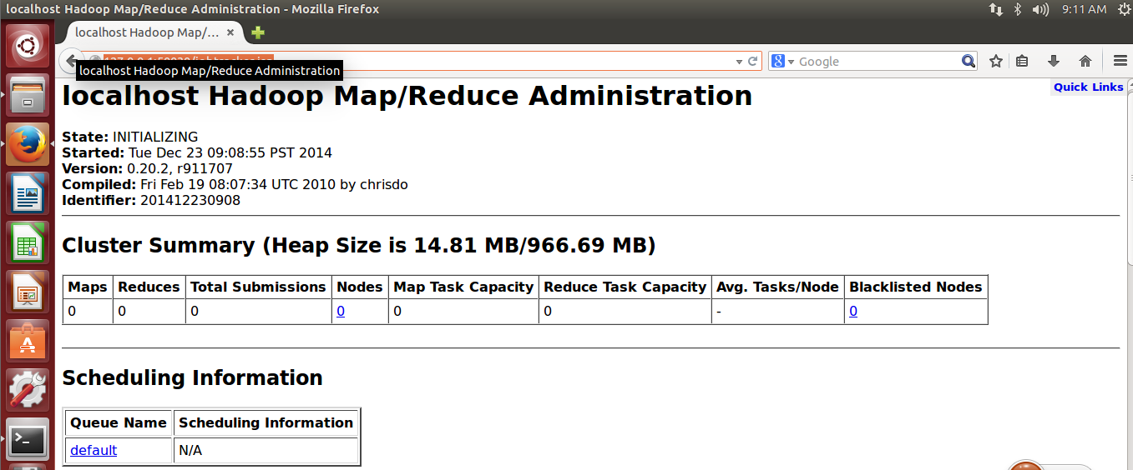Viewport: 1133px width, 470px height.
Task: Open a new tab with the plus icon
Action: (258, 32)
